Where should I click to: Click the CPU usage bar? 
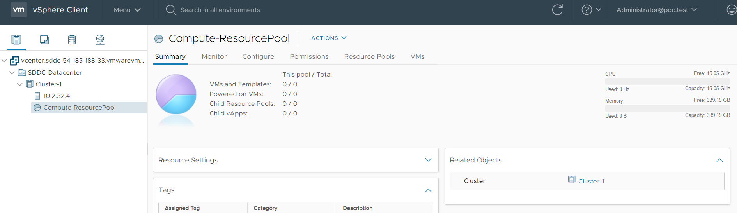667,81
